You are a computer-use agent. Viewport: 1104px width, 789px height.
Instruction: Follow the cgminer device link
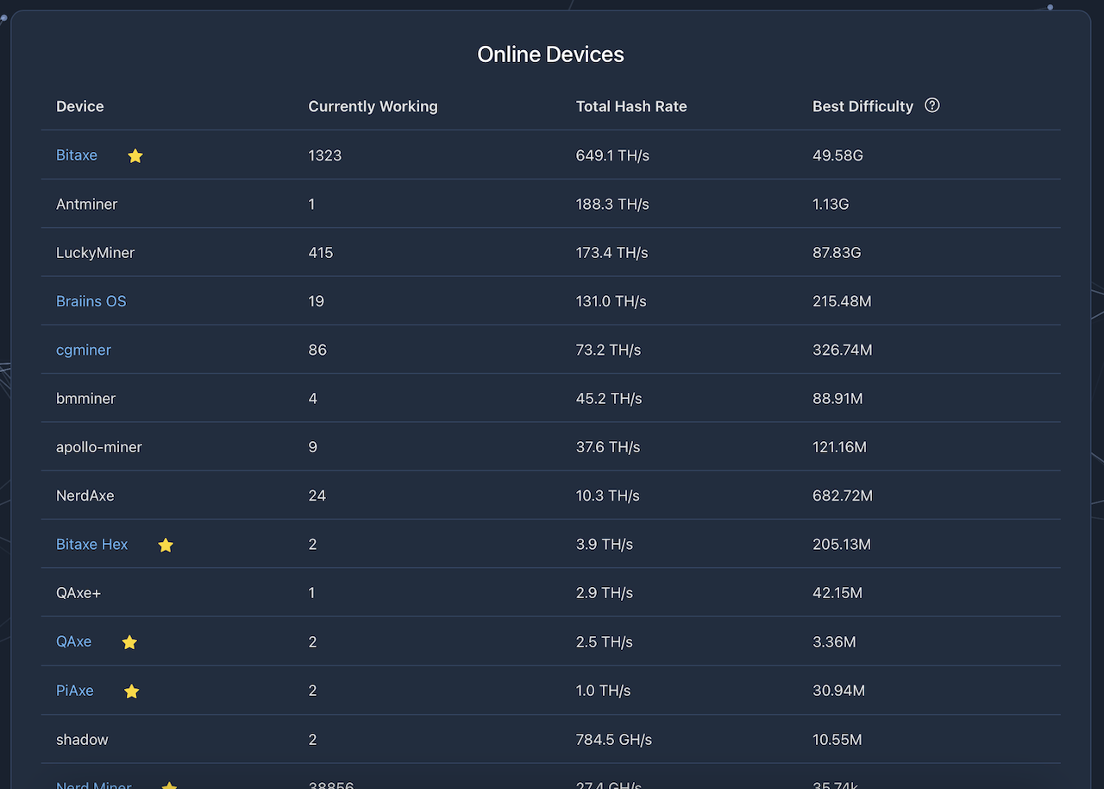click(84, 350)
